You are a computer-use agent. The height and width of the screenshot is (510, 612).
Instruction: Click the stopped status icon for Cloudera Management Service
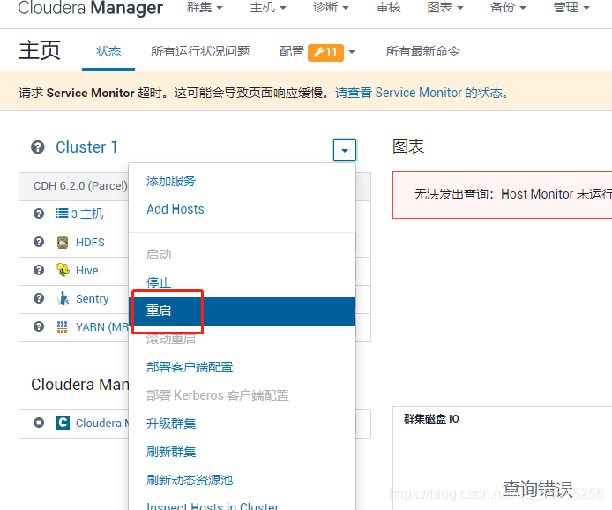point(39,423)
